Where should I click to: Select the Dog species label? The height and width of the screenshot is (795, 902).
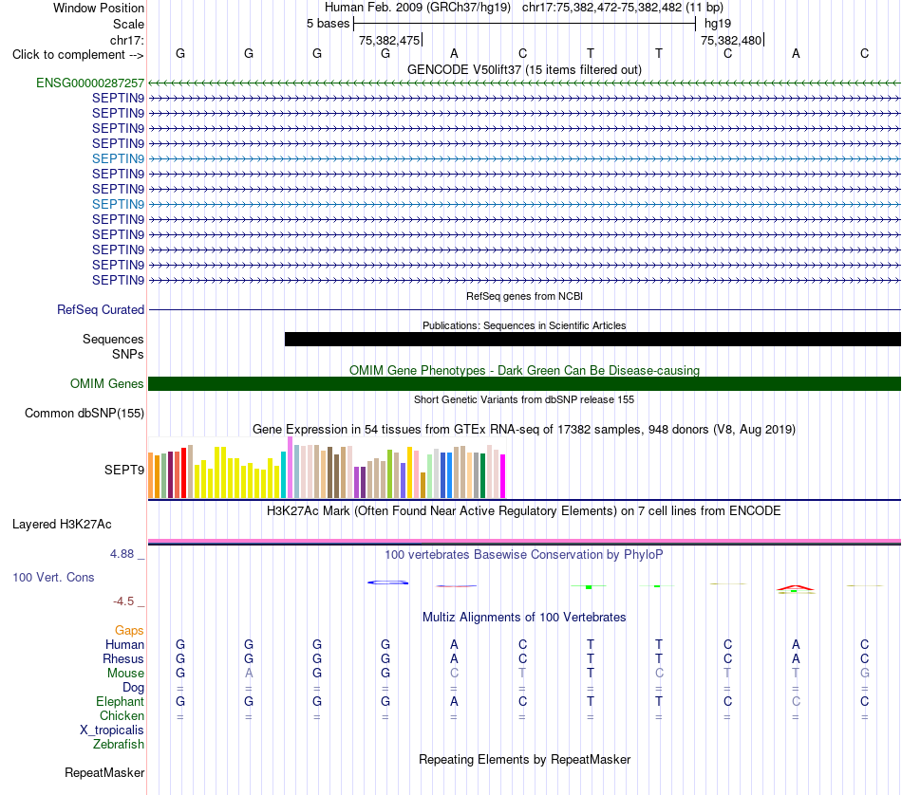tap(133, 688)
